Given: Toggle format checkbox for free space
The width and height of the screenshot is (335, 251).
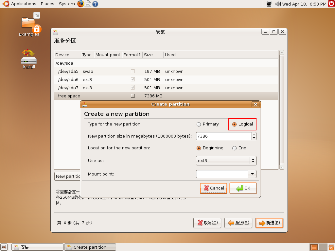Looking at the screenshot, I should 133,96.
